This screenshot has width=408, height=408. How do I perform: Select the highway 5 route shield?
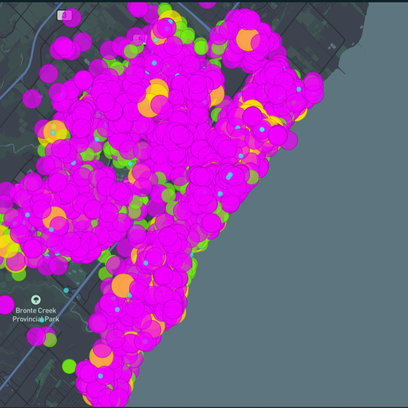[x=139, y=39]
